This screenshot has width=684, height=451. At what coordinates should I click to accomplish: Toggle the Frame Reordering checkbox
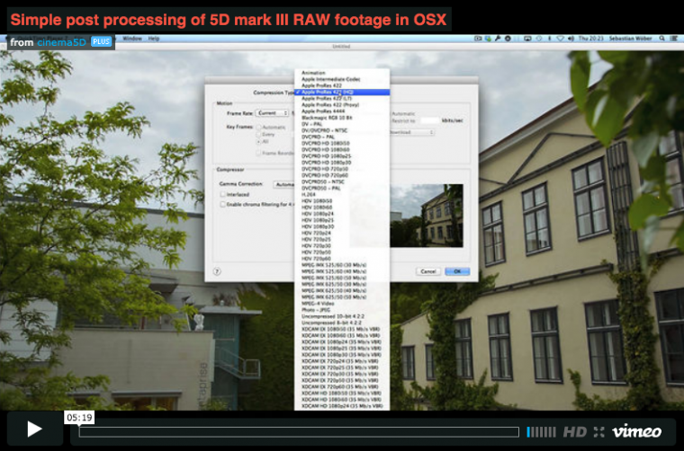coord(258,153)
